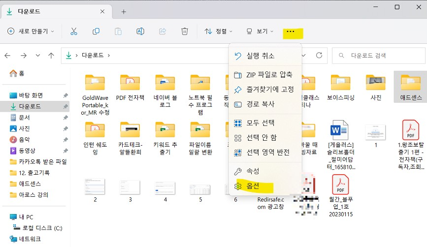This screenshot has height=247, width=427.
Task: Open the 네이버 블로그 folder
Action: tap(165, 91)
